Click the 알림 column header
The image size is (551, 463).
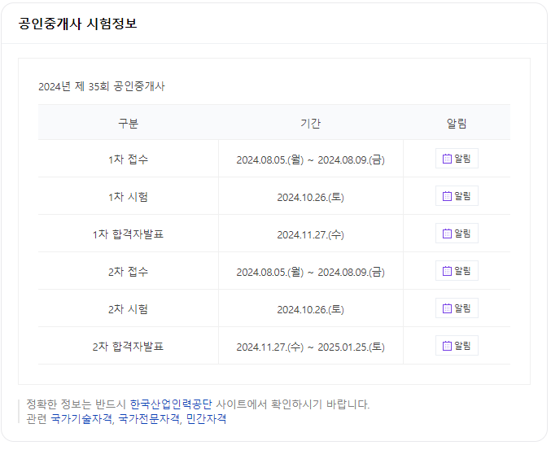(457, 124)
